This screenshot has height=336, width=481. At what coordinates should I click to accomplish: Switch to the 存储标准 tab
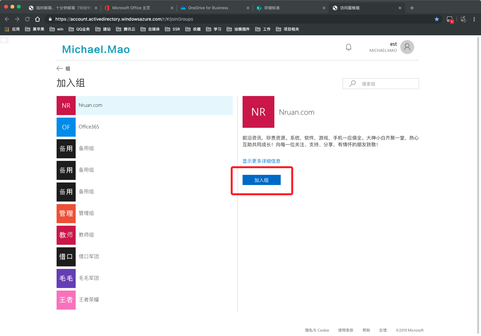tap(291, 8)
